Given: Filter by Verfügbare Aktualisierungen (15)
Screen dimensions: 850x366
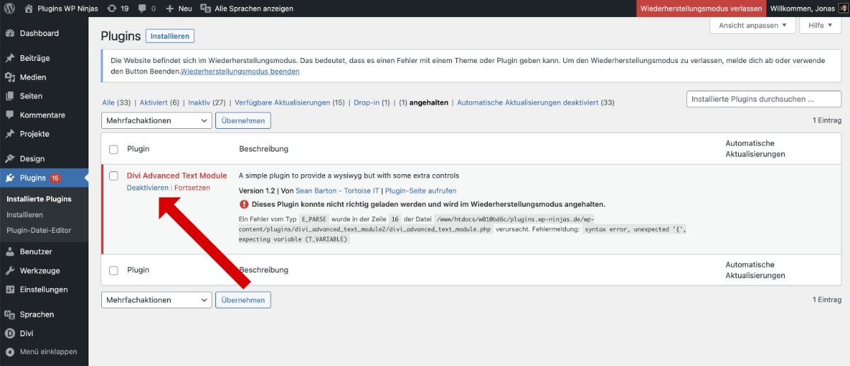Looking at the screenshot, I should click(x=289, y=103).
